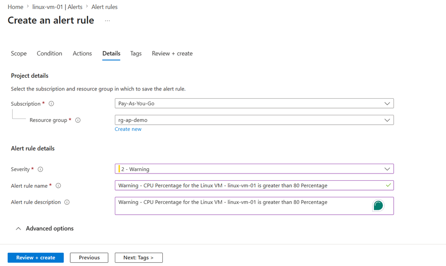
Task: Click inside the Alert rule description box
Action: 254,206
